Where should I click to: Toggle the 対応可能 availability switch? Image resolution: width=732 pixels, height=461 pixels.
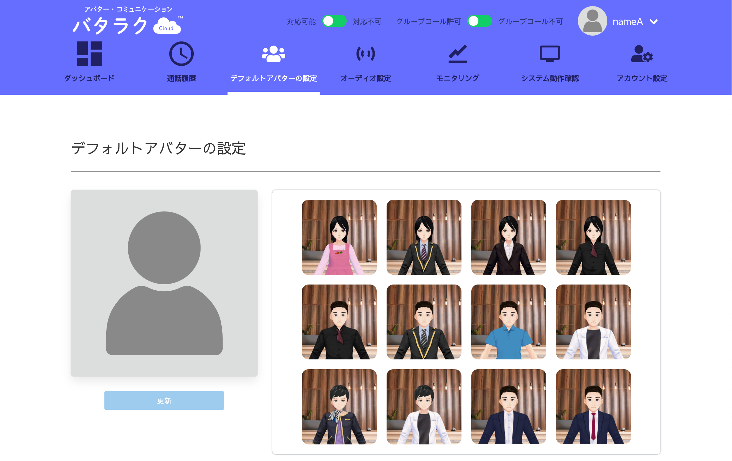pyautogui.click(x=334, y=21)
